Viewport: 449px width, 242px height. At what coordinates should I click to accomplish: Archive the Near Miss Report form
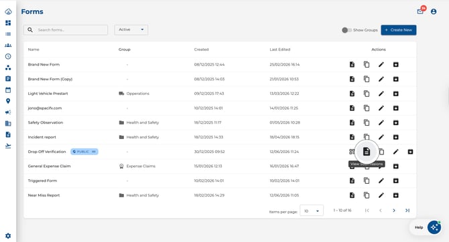coord(396,195)
